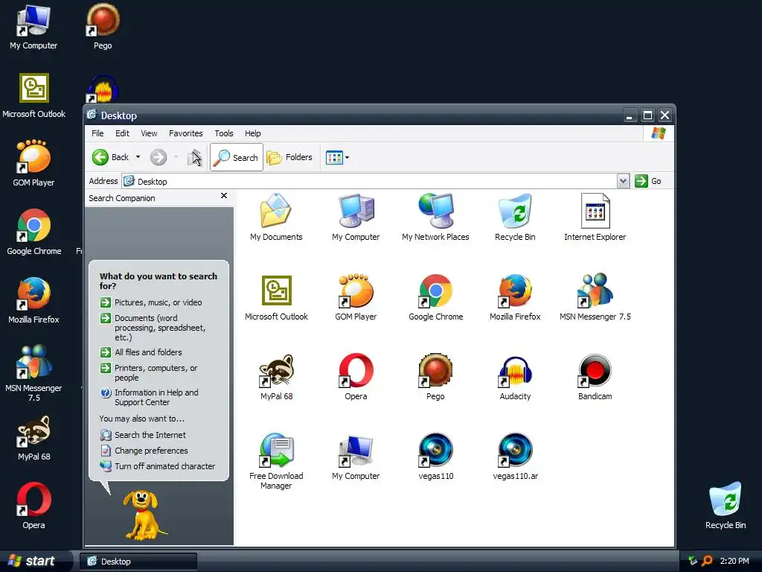Select Free Download Manager shortcut
The height and width of the screenshot is (572, 762).
276,450
